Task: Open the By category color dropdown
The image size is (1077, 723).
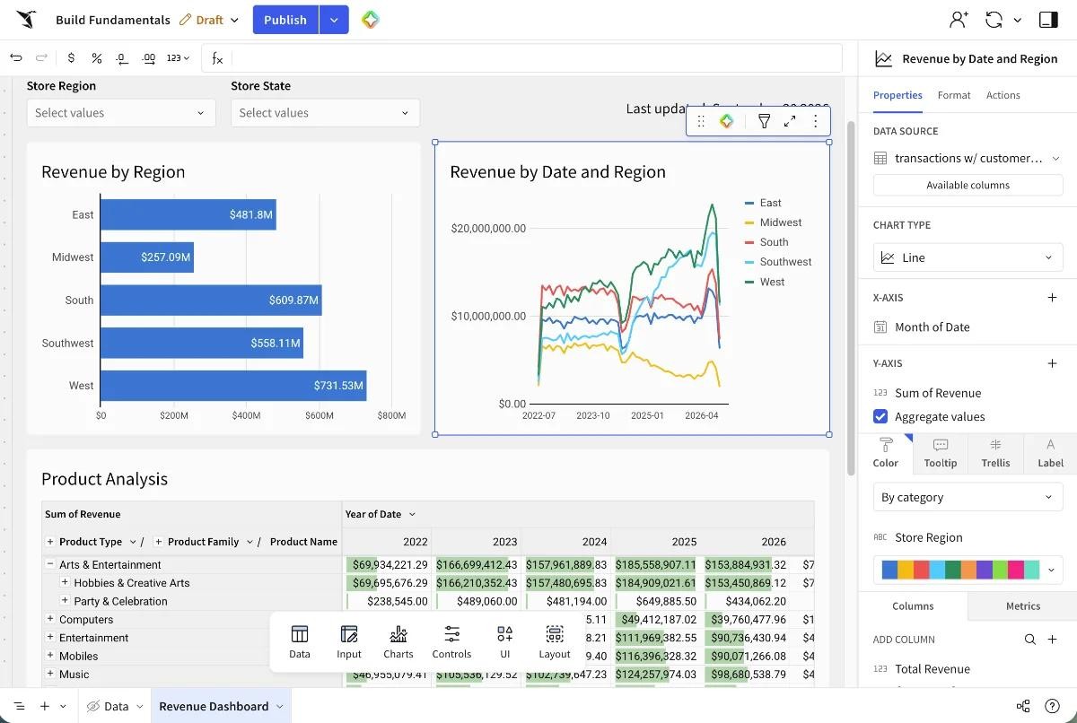Action: click(x=968, y=497)
